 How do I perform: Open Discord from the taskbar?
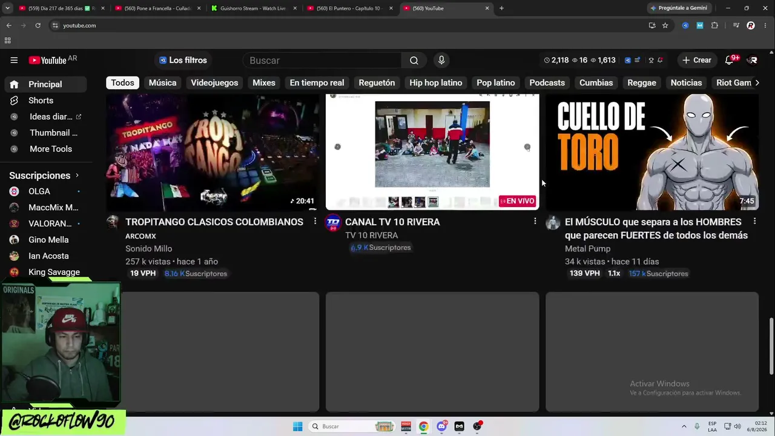442,426
